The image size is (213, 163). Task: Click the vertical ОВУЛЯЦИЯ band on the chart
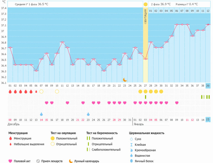(146, 41)
